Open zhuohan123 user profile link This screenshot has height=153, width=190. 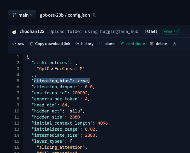pyautogui.click(x=32, y=31)
